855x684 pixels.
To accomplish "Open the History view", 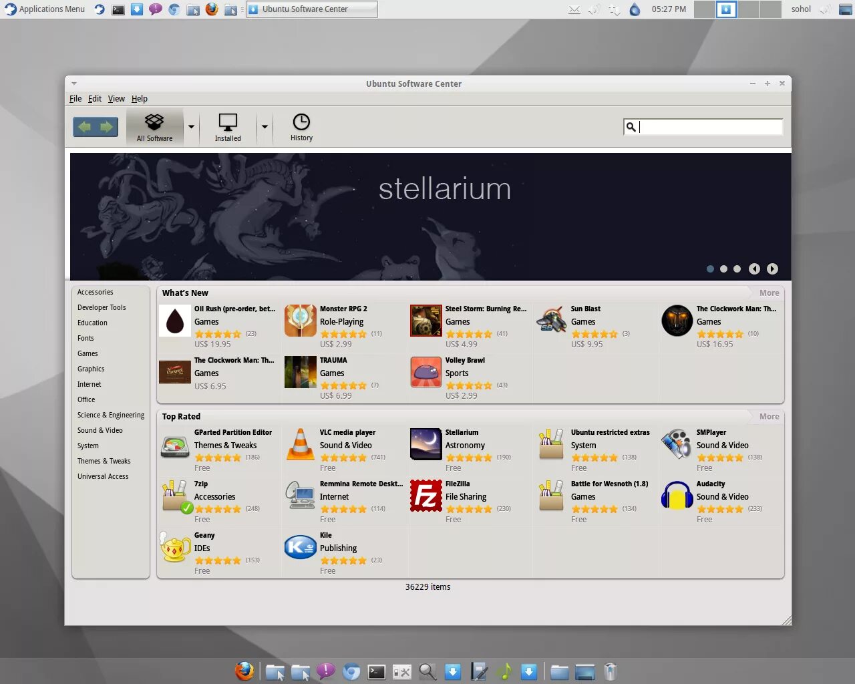I will tap(301, 127).
